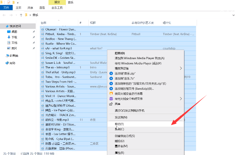
Task: Open the 发送到(N) submenu
Action: tap(146, 117)
